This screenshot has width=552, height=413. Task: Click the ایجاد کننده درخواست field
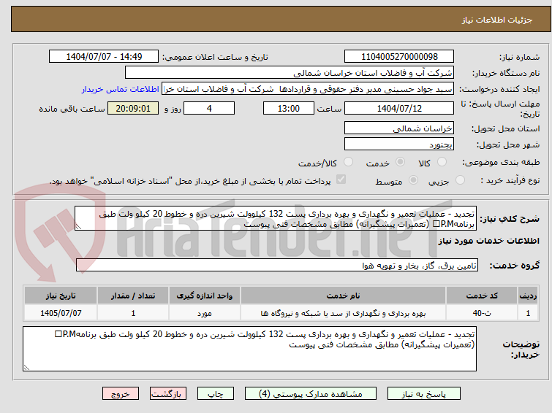308,89
